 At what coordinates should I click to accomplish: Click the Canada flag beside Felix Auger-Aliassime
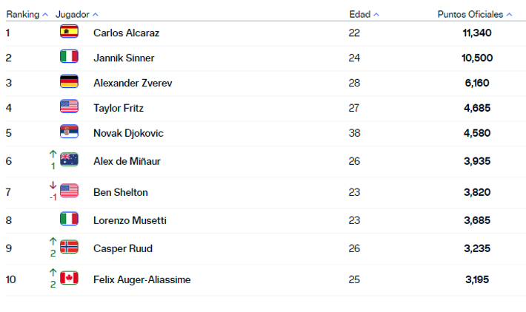coord(69,278)
